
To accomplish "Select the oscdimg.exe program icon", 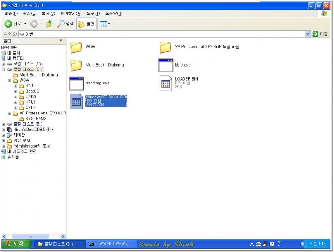I will [x=76, y=83].
